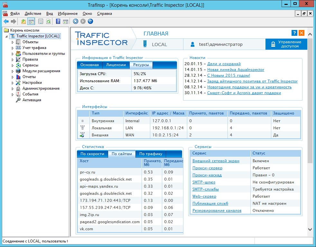The image size is (316, 247).
Task: Click the blue question mark Help toolbar icon
Action: [58, 22]
